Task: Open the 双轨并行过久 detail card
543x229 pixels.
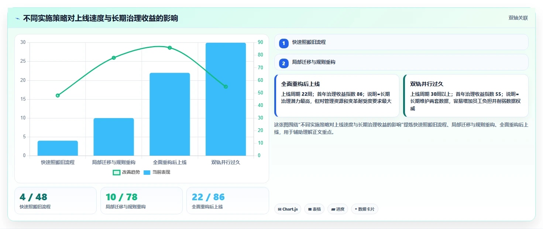Action: (466, 96)
